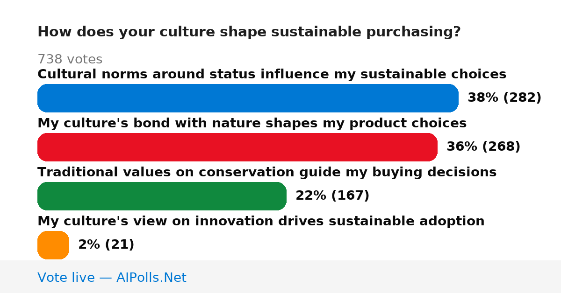
Task: Click the orange 2% poll bar
Action: tap(53, 245)
